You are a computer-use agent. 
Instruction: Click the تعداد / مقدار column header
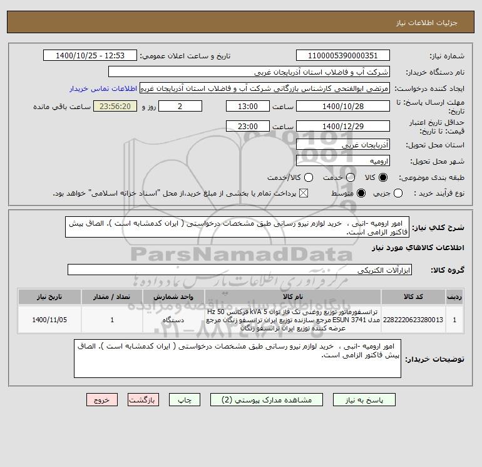pos(112,296)
